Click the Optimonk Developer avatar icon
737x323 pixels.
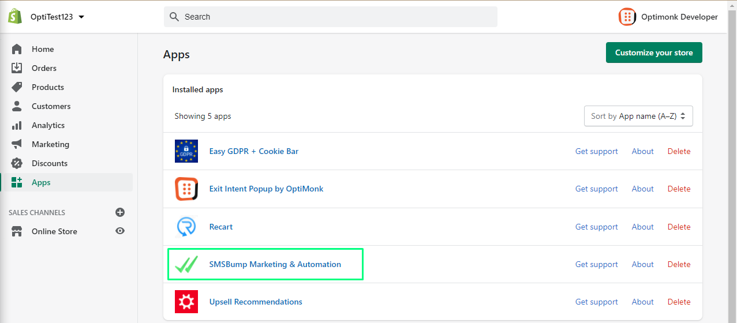[627, 17]
